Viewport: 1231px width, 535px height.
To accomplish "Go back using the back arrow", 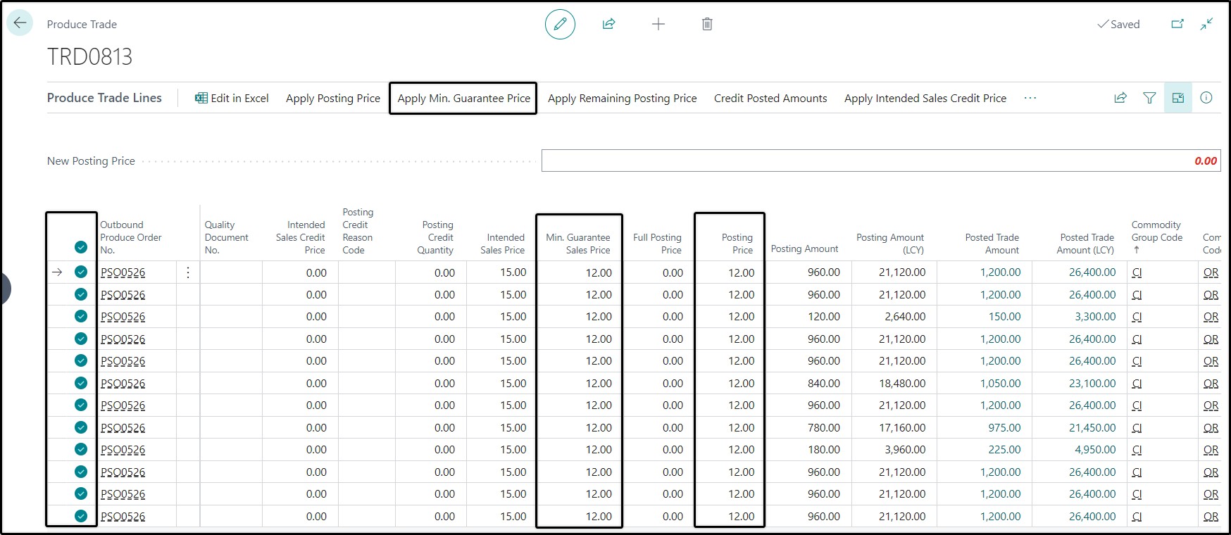I will [x=20, y=23].
